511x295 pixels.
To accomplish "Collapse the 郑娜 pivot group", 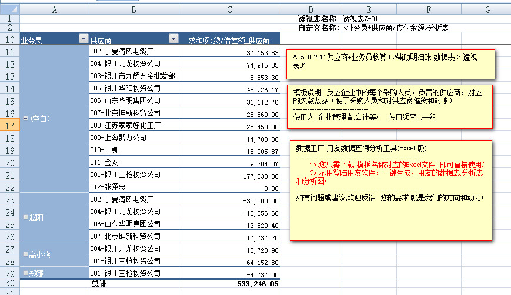I will [25, 273].
